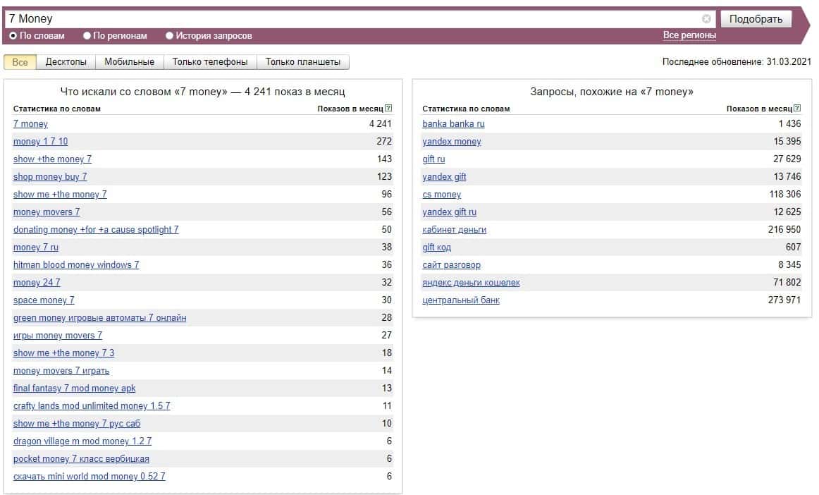This screenshot has width=819, height=495.
Task: Choose the 'История запросов' radio option
Action: point(170,35)
